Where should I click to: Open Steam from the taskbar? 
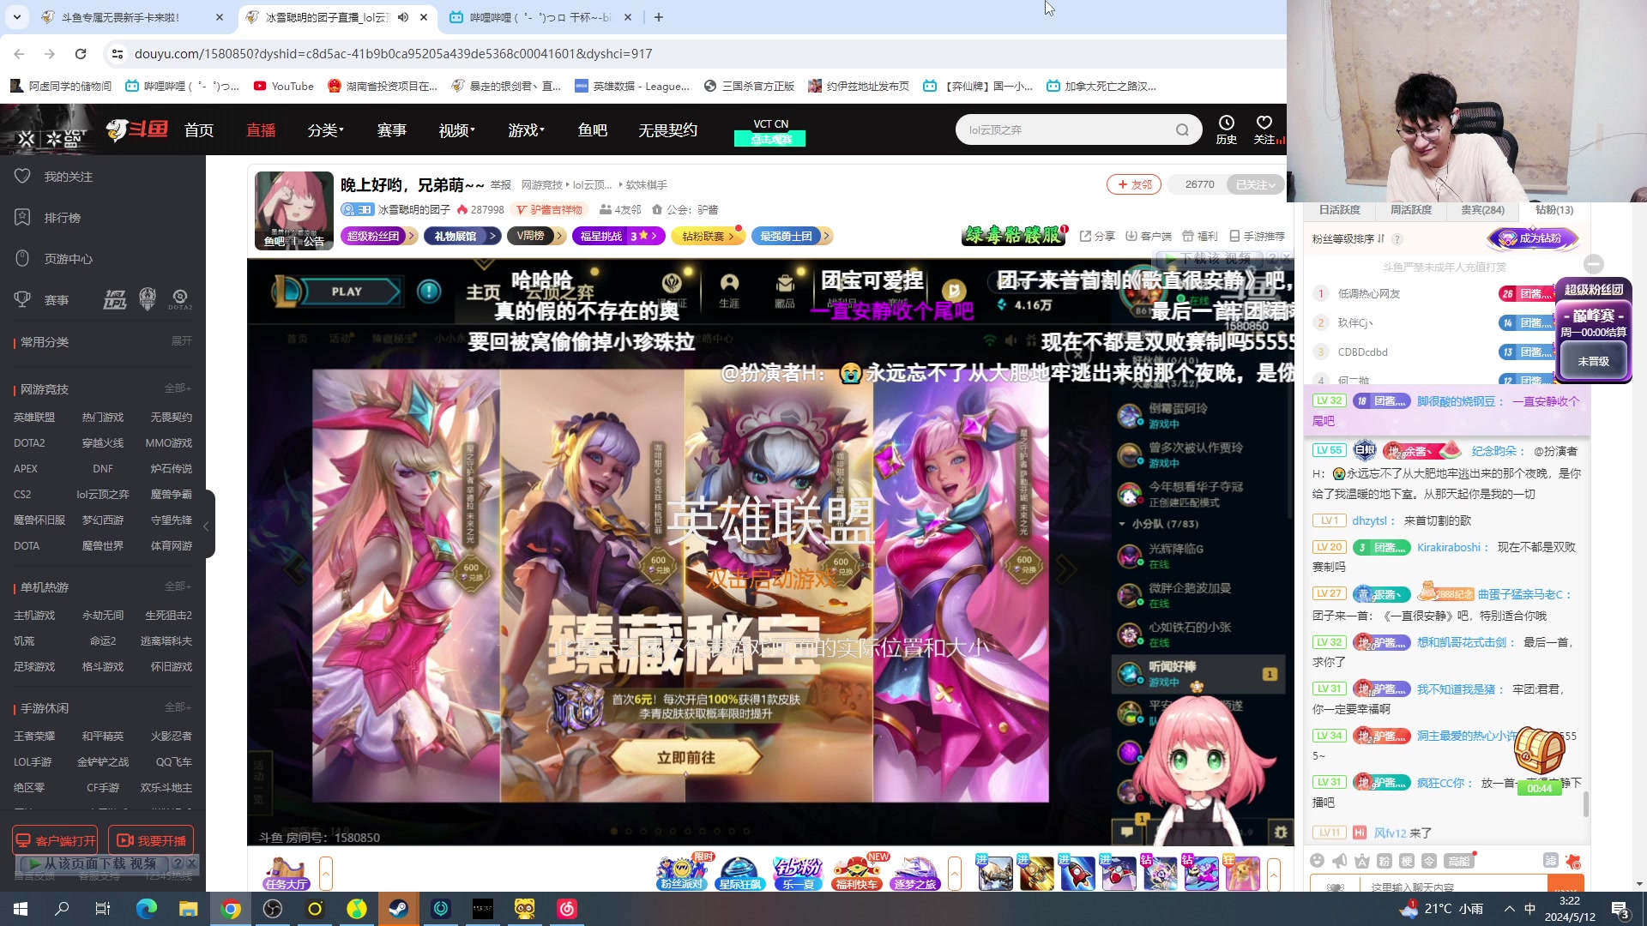point(399,909)
